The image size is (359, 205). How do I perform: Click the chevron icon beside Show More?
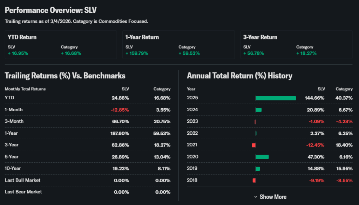click(x=256, y=197)
